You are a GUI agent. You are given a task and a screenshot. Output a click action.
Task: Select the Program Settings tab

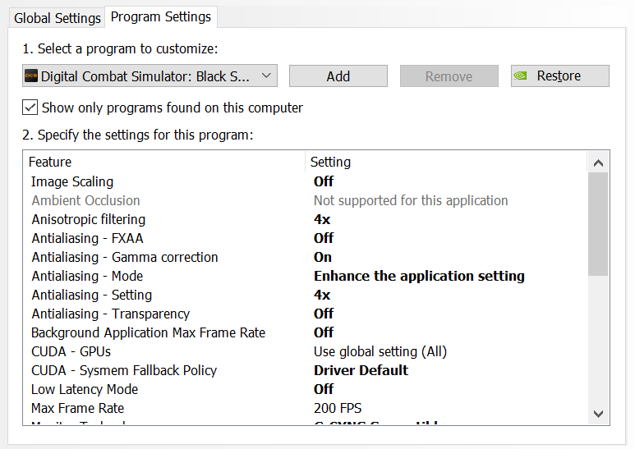click(161, 17)
